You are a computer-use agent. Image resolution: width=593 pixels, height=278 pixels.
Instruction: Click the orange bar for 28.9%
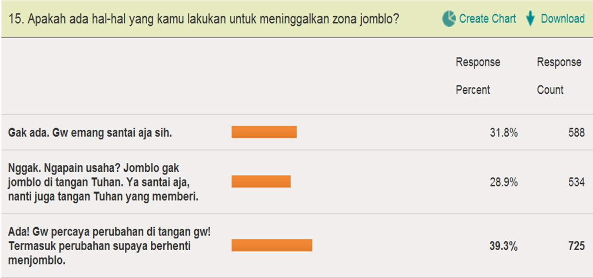261,181
